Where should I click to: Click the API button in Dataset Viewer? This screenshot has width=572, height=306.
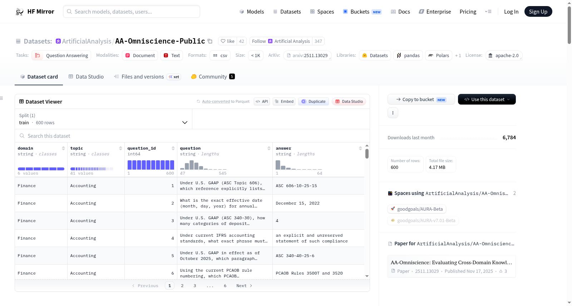coord(262,101)
